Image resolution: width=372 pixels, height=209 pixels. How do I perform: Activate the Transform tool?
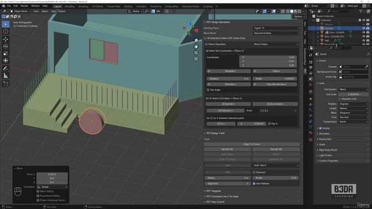coord(5,60)
